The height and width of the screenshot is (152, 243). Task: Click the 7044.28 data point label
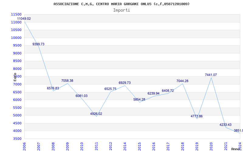(x=183, y=81)
